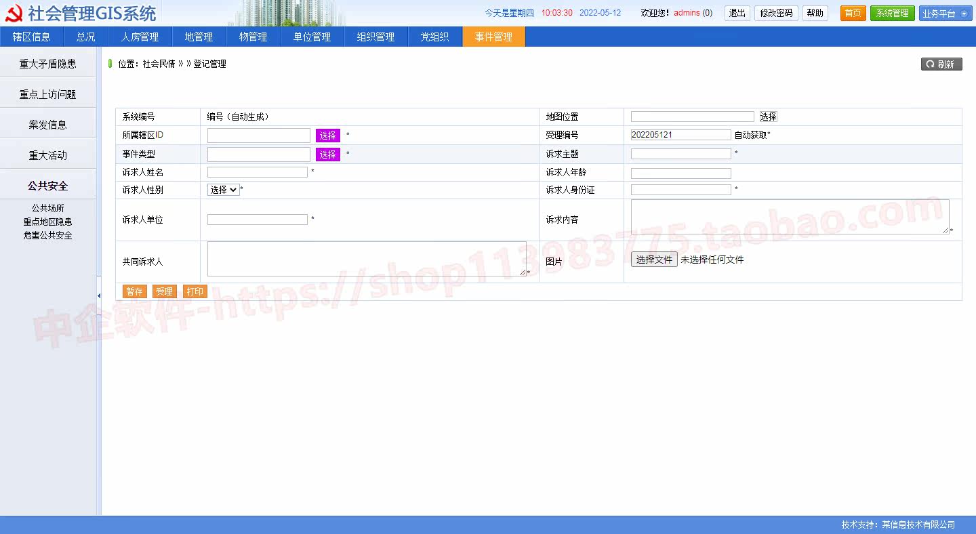This screenshot has width=976, height=534.
Task: Open 重大活动 in the sidebar
Action: pyautogui.click(x=48, y=155)
